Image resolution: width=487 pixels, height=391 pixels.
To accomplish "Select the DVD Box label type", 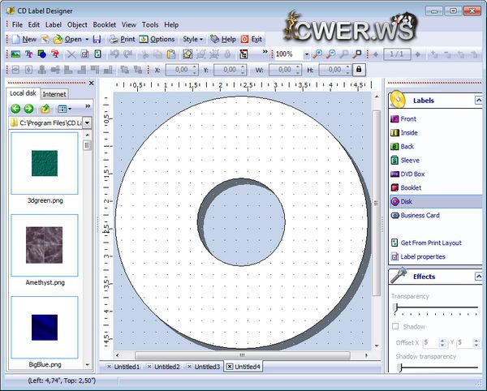I will tap(412, 174).
